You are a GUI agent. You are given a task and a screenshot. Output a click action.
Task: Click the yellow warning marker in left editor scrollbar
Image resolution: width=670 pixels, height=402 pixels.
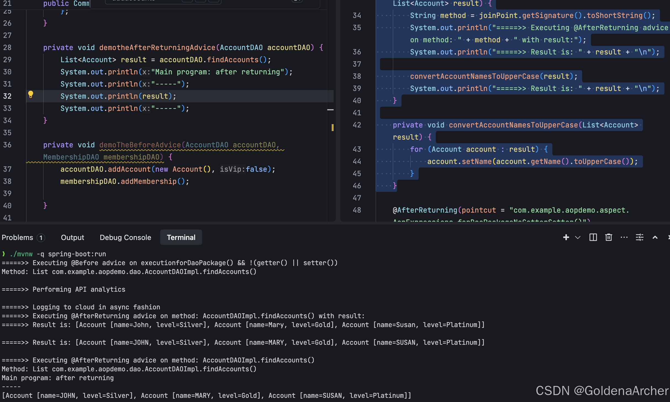pyautogui.click(x=332, y=127)
